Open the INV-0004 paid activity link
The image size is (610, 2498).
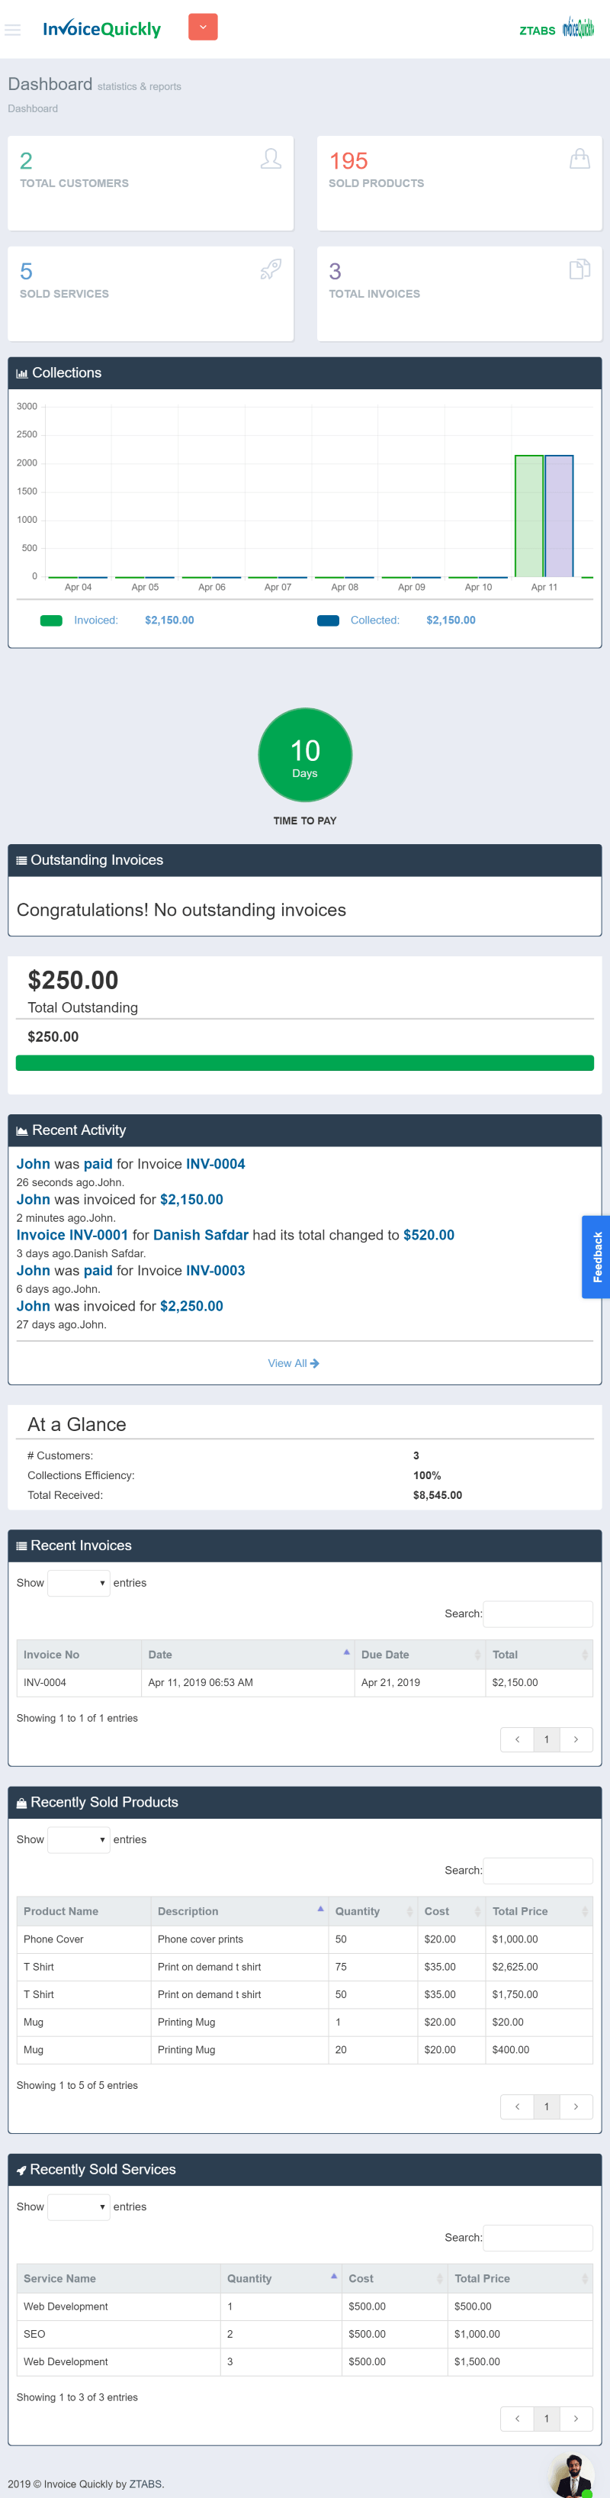(x=215, y=1164)
